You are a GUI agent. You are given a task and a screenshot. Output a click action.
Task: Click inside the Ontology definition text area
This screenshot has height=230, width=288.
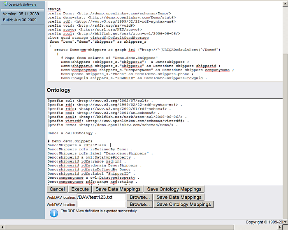tap(165, 140)
